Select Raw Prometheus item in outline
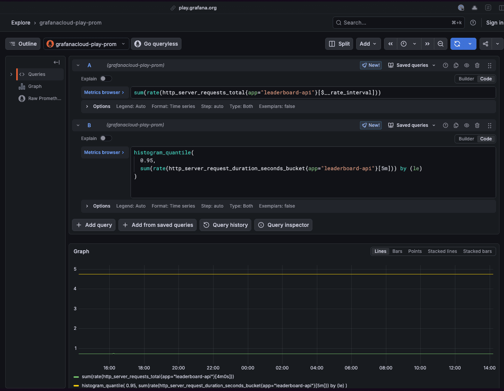Screen dimensions: 504x391 (40, 99)
